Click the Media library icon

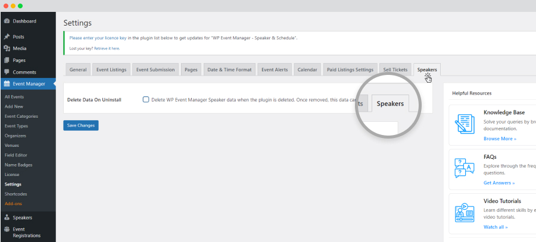7,49
